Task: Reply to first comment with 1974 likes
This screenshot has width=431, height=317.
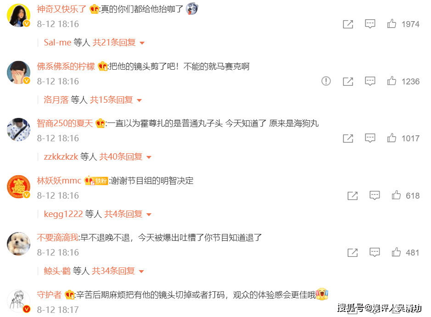Action: (370, 24)
